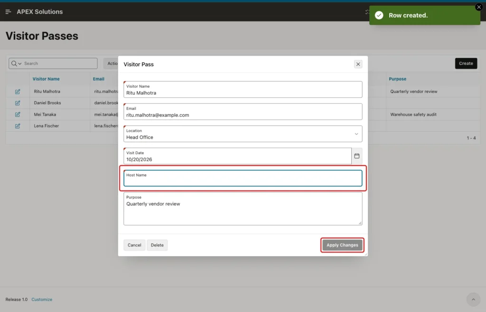Open search column selector magnifier
Viewport: 486px width, 312px height.
click(16, 64)
